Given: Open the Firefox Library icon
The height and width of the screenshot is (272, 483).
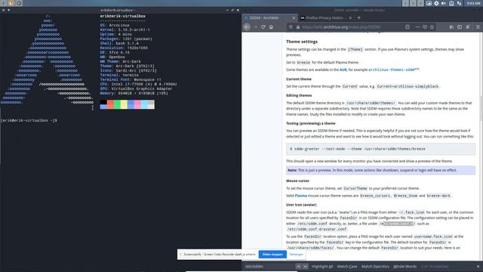Looking at the screenshot, I should (x=451, y=27).
